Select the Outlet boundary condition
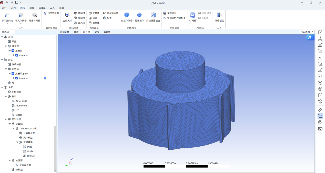 pos(31,151)
